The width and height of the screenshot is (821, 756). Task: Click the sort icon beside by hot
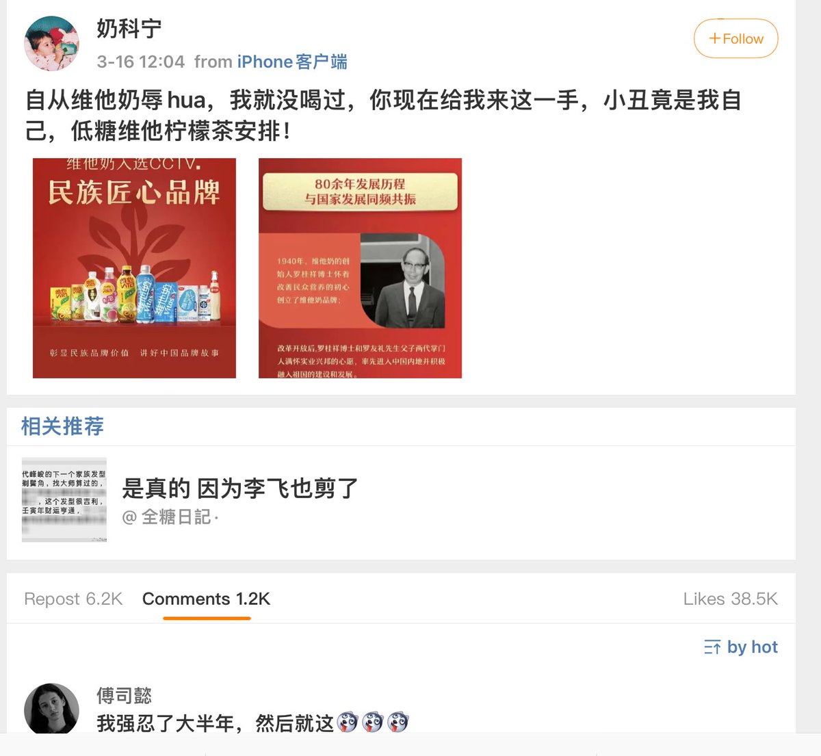click(x=712, y=647)
